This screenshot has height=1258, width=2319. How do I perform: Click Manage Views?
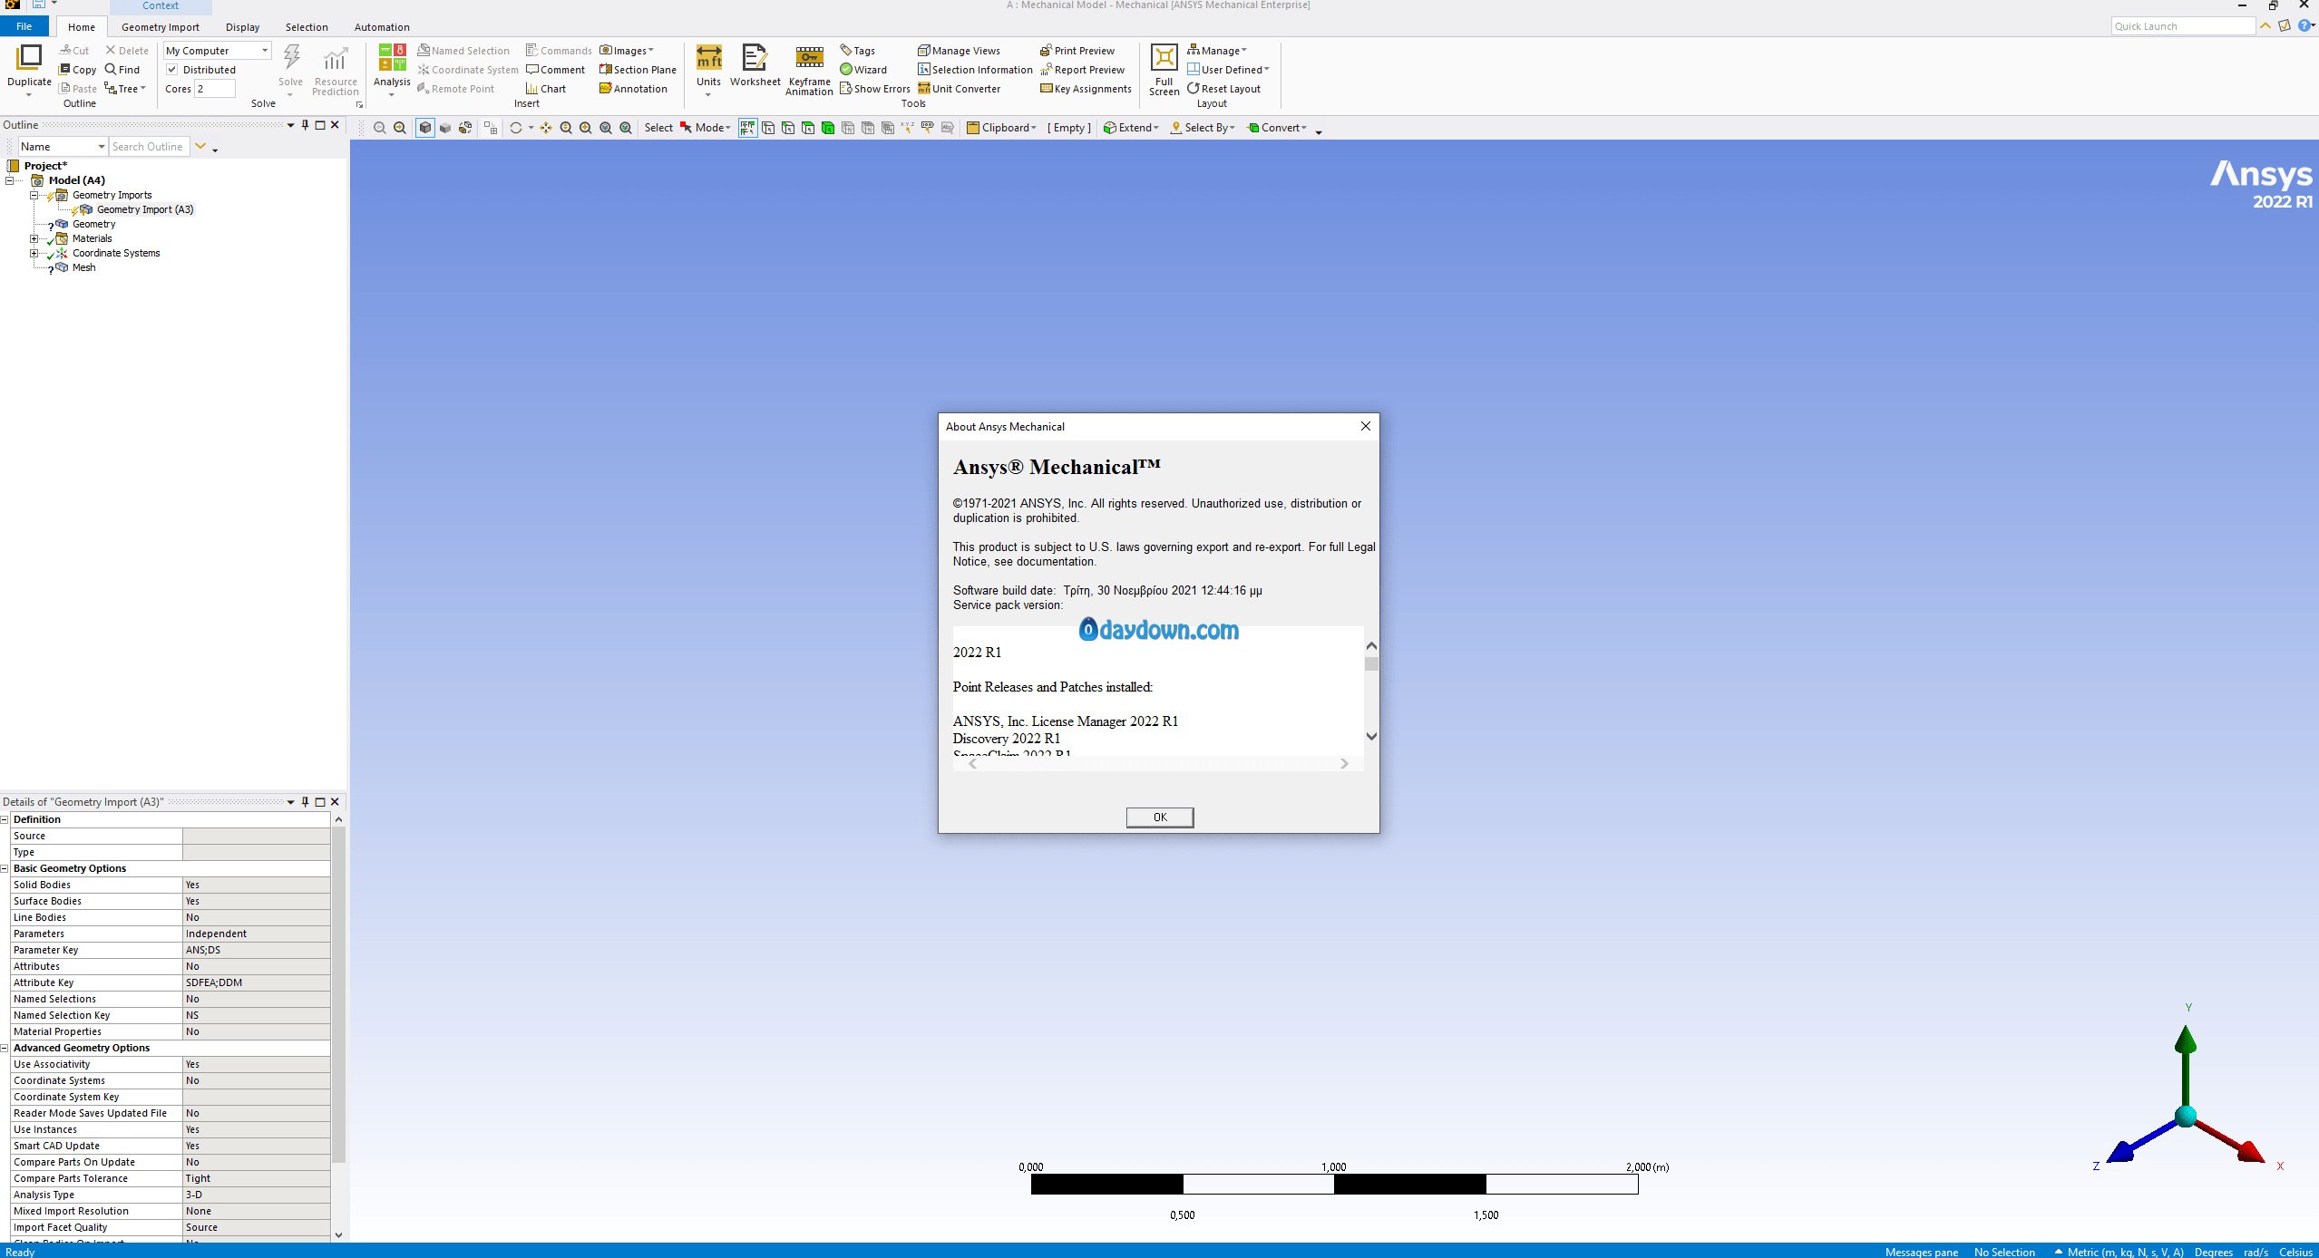[x=959, y=51]
